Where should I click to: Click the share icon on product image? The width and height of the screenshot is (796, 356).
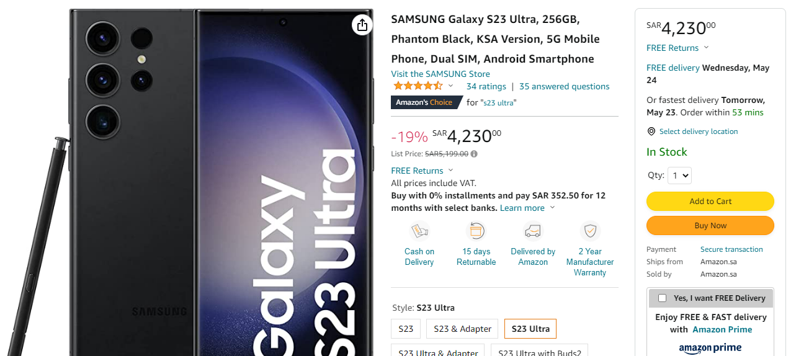362,25
